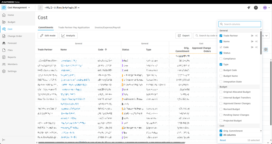Enable the Integration State column checkbox

221,82
